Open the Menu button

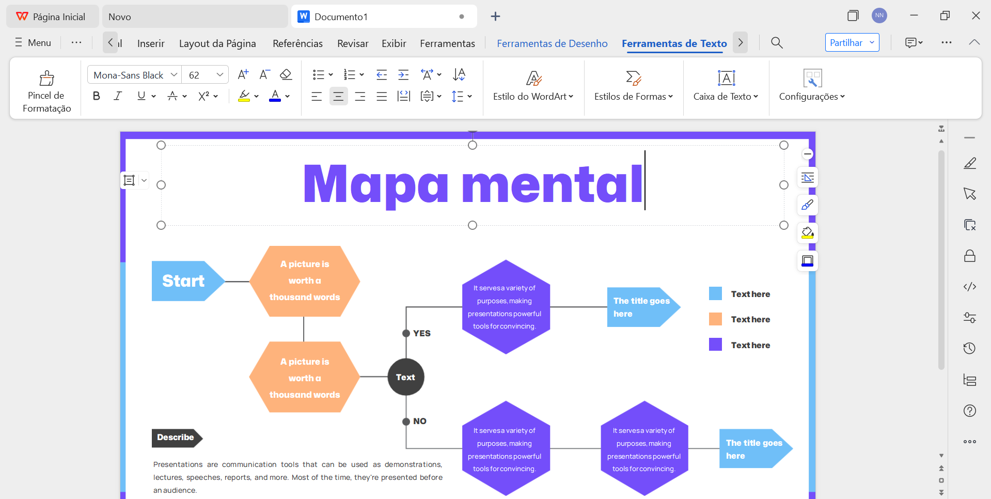[x=34, y=43]
